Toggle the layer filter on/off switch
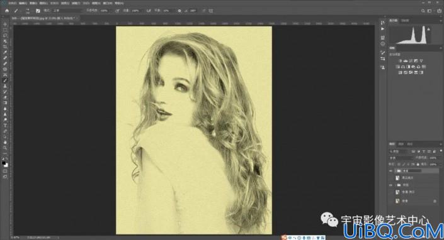444x240 pixels. coord(441,151)
